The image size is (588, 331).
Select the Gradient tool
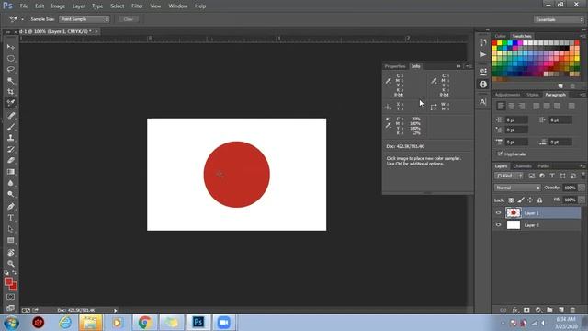(10, 172)
